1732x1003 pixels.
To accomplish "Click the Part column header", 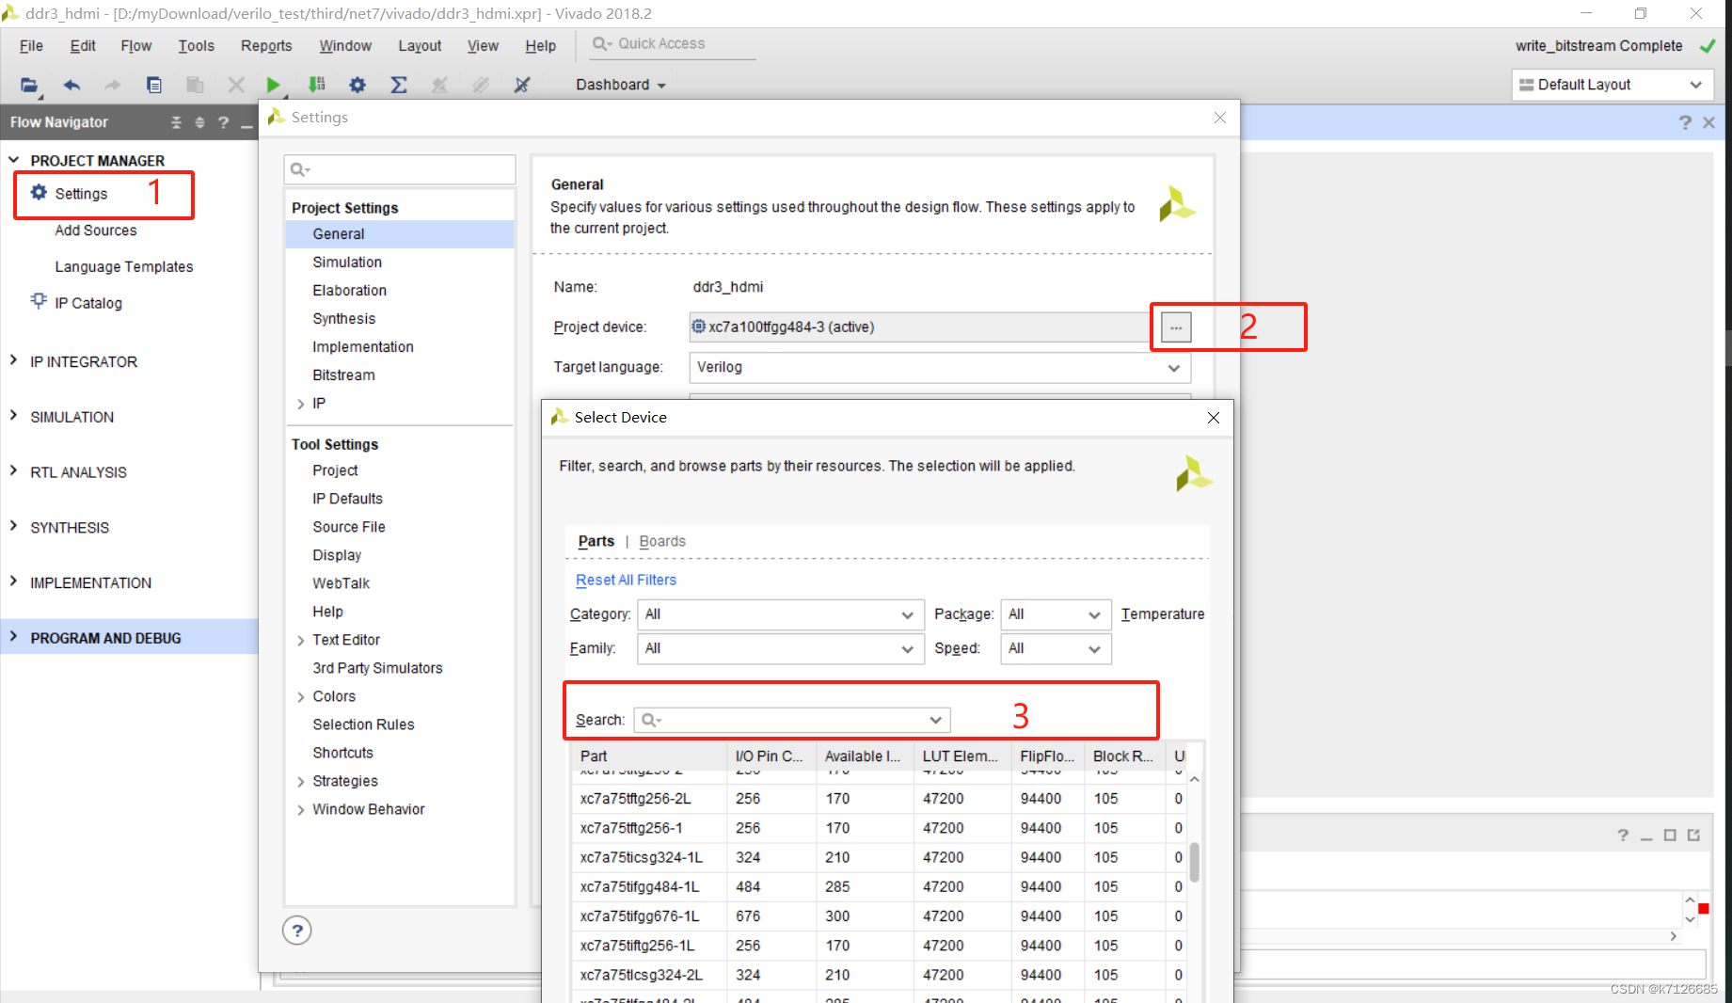I will [x=649, y=756].
